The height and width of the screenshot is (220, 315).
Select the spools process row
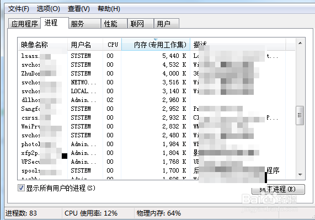157,170
